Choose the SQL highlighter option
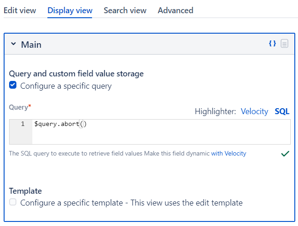Viewport: 298px width, 226px height. click(x=282, y=111)
